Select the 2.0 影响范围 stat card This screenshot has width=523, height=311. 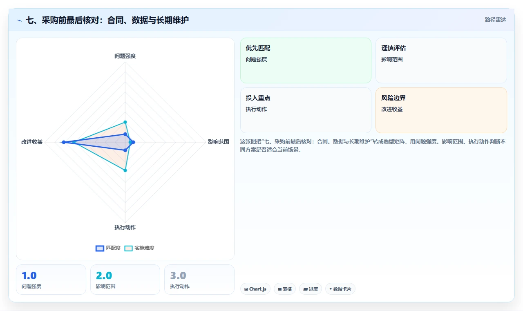[x=125, y=280]
